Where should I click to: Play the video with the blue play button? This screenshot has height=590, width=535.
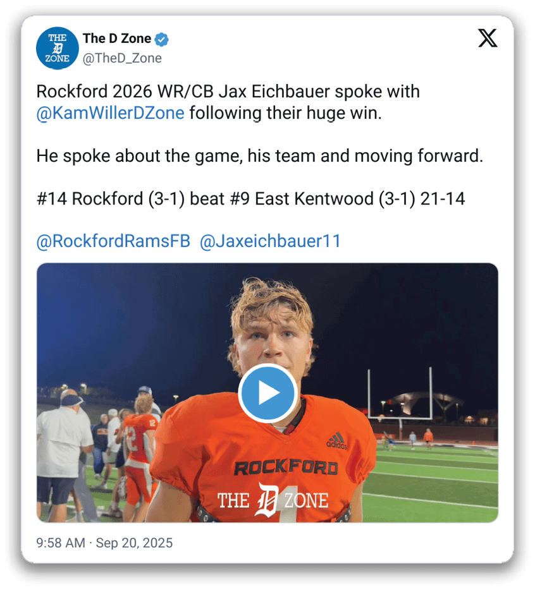[268, 393]
